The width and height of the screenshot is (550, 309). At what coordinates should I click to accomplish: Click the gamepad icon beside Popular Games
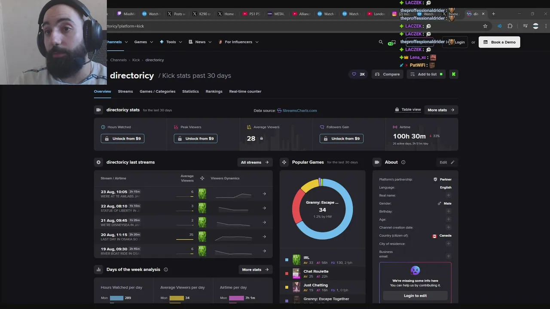[x=284, y=162]
